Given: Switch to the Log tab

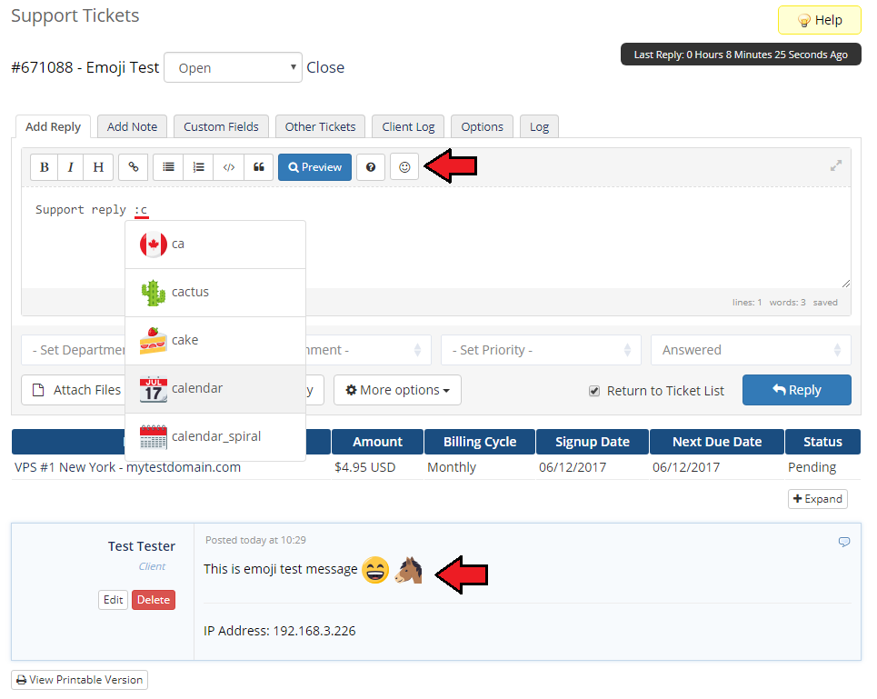Looking at the screenshot, I should pyautogui.click(x=539, y=127).
